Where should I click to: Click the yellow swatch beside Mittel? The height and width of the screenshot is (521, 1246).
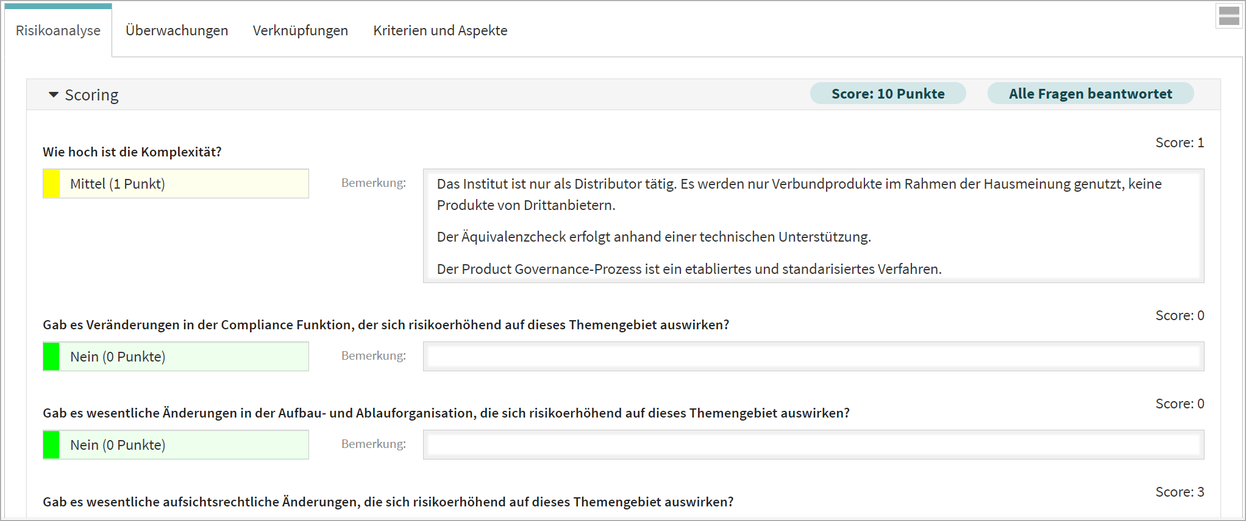(x=52, y=184)
